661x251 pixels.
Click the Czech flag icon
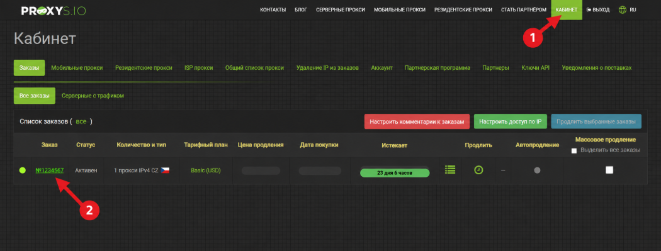coord(165,170)
